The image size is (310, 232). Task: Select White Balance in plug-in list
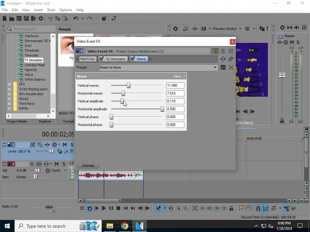(35, 79)
